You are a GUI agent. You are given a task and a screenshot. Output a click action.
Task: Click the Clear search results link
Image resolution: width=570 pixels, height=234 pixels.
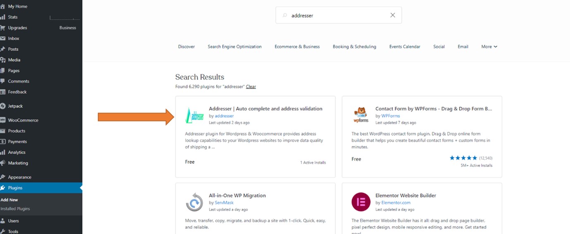251,87
